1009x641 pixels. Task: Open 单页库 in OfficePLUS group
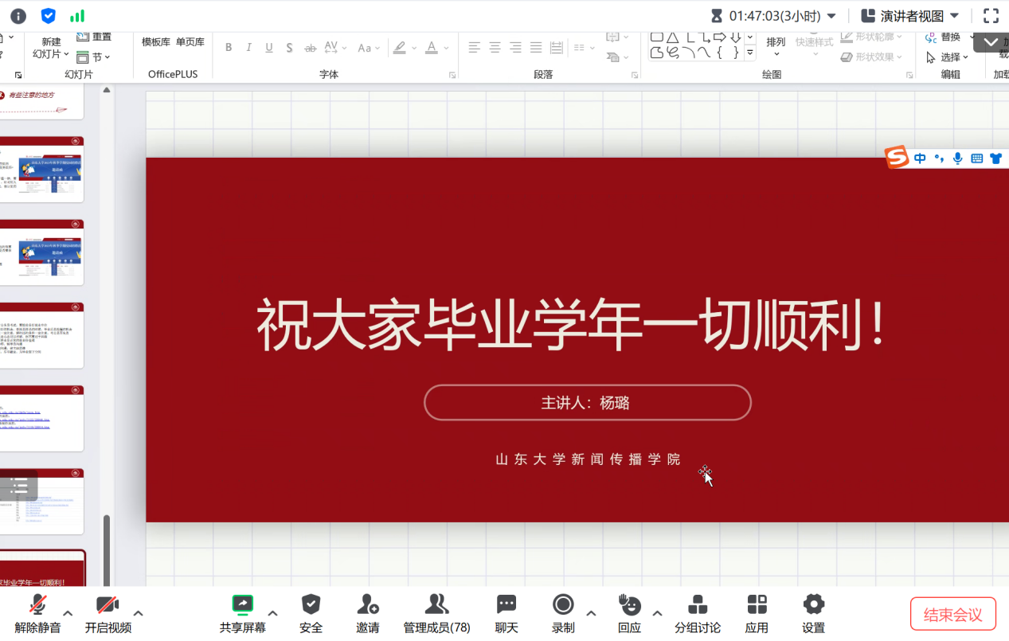(190, 42)
